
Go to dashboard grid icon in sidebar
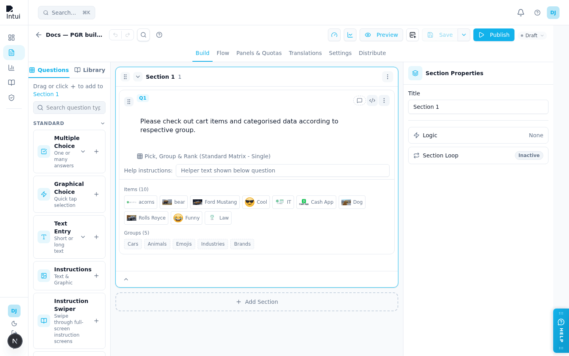click(x=11, y=38)
